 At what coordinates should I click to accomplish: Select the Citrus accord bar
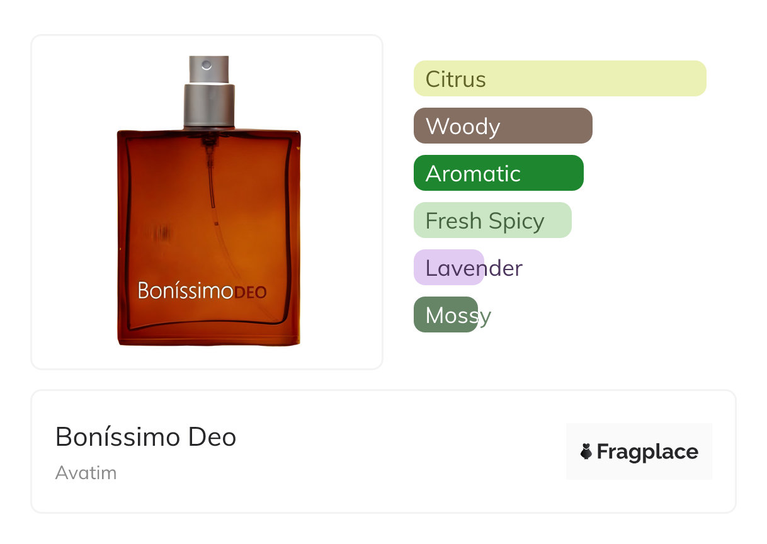click(559, 79)
